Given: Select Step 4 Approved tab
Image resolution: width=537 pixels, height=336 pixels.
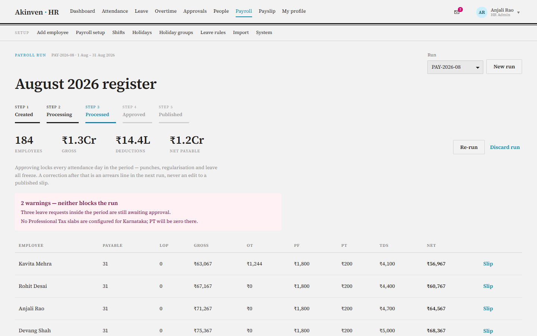Looking at the screenshot, I should [137, 113].
